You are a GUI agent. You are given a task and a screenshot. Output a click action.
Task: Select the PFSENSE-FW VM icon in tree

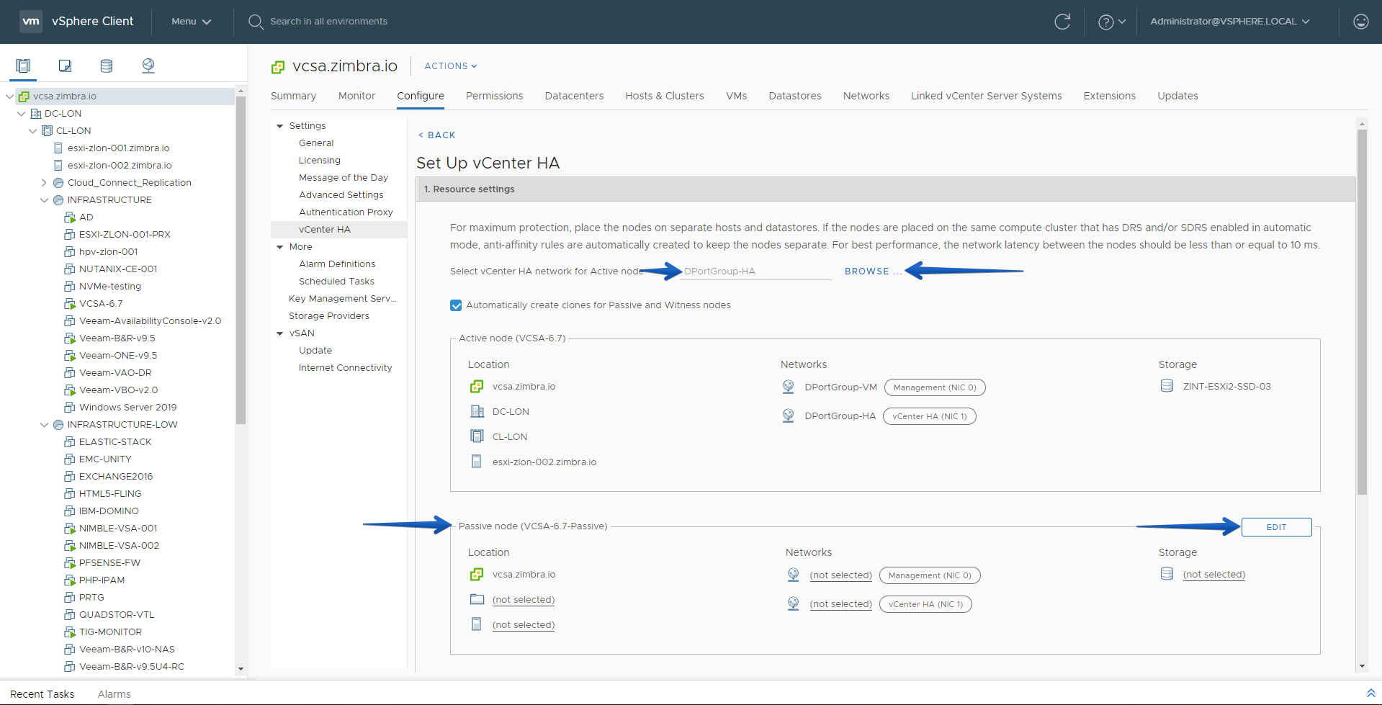70,562
